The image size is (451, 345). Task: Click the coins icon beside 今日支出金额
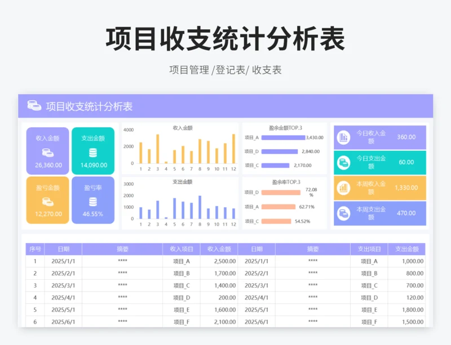343,163
